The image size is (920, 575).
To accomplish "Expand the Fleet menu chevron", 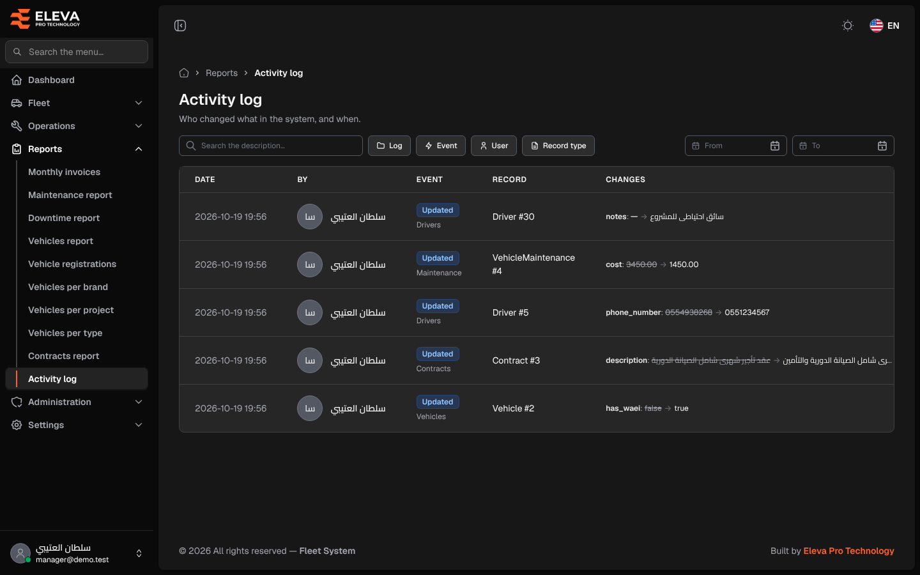I will pyautogui.click(x=139, y=103).
